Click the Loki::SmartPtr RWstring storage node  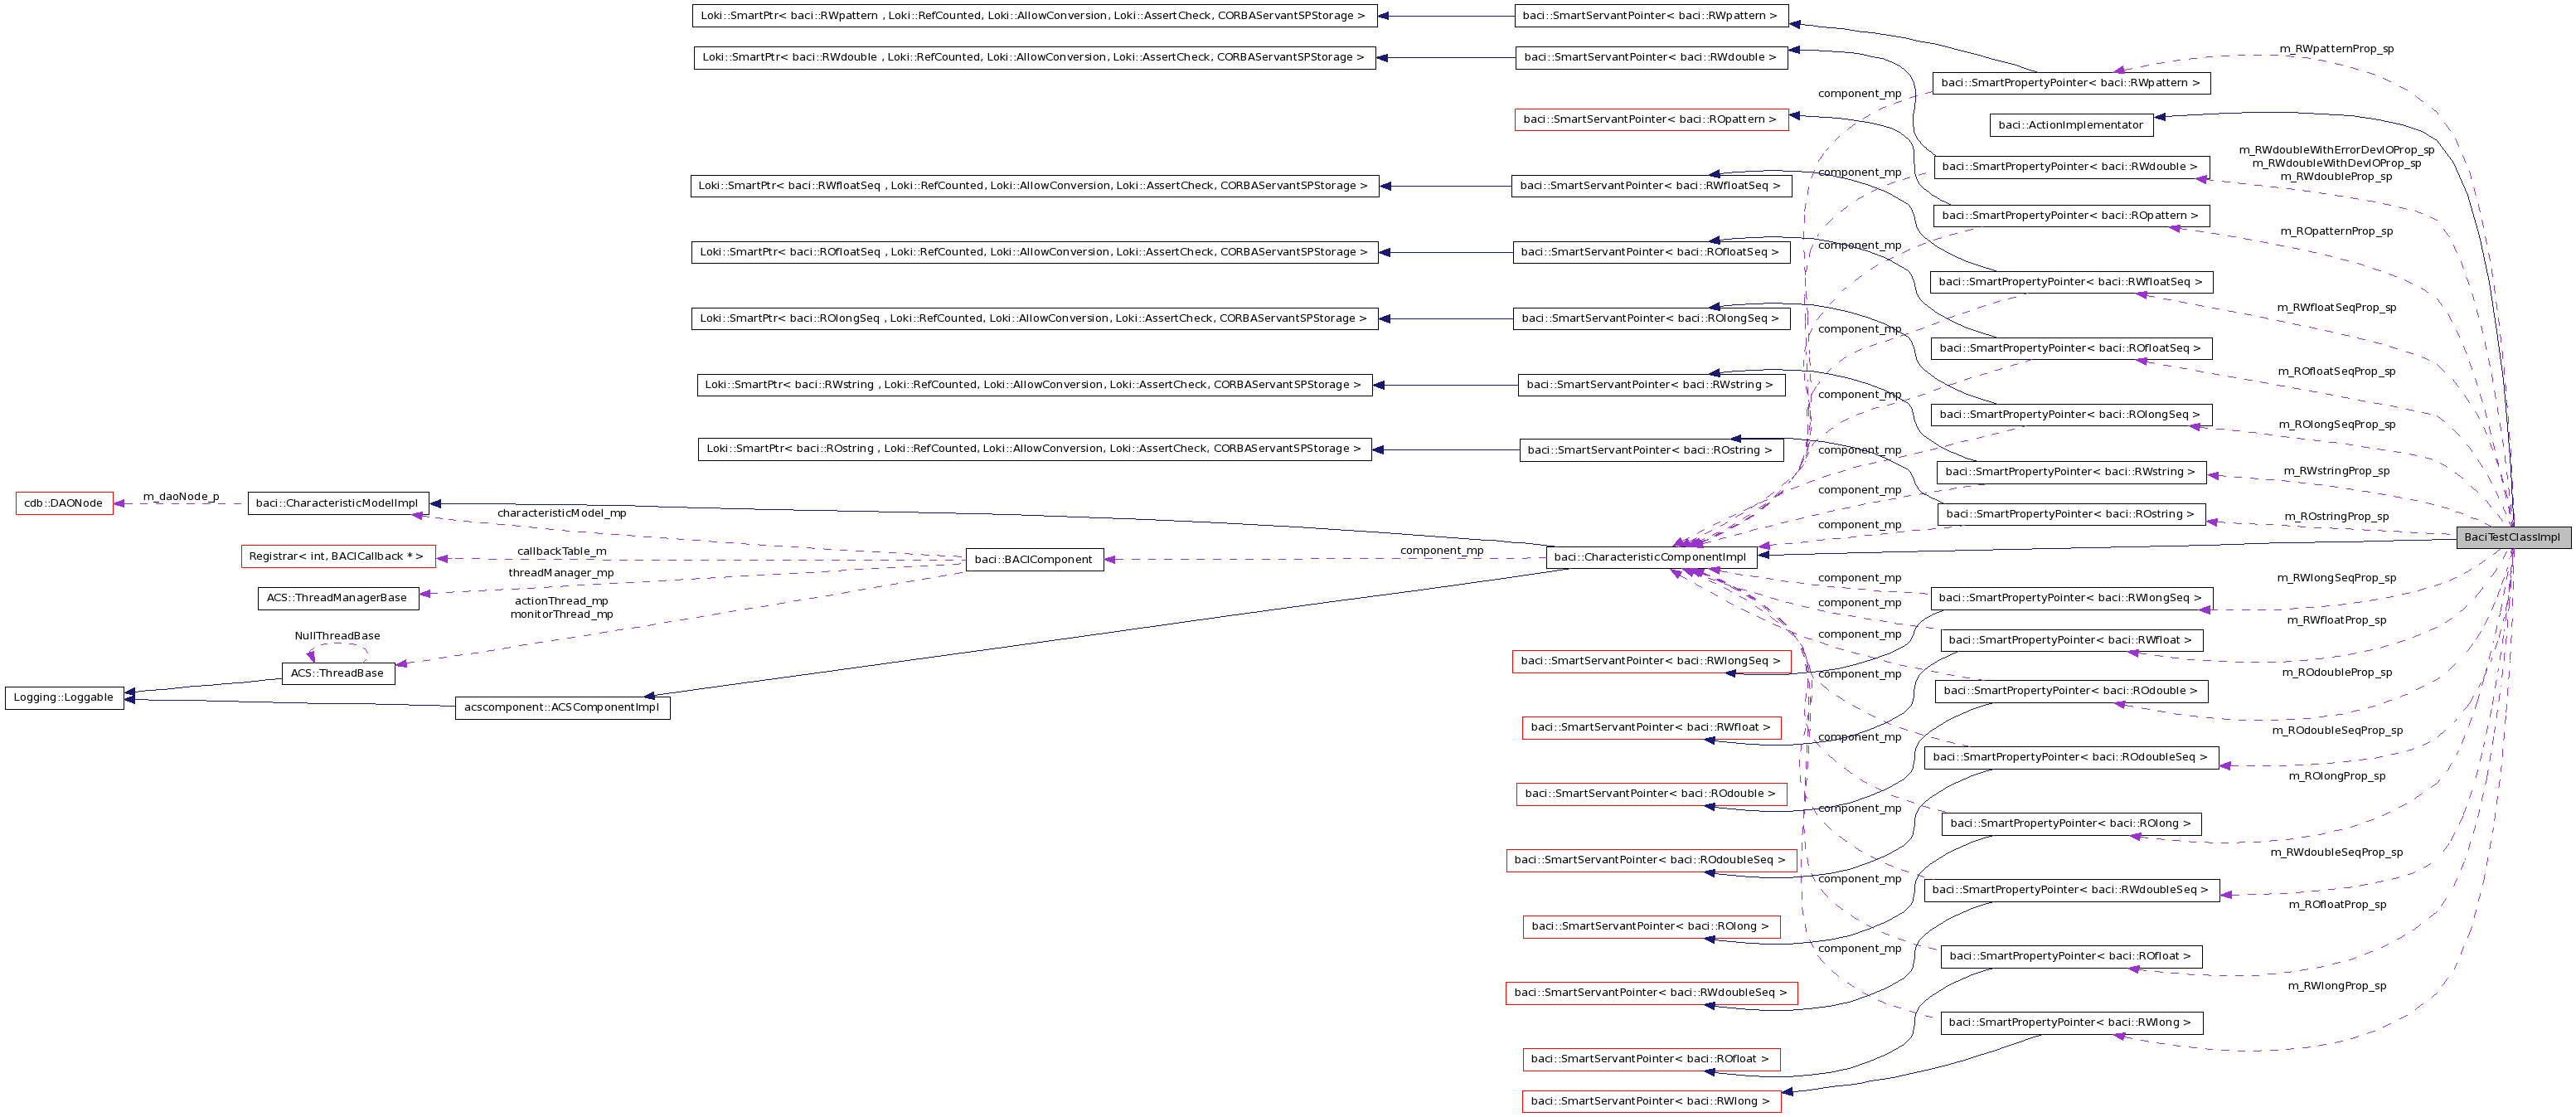[1035, 384]
